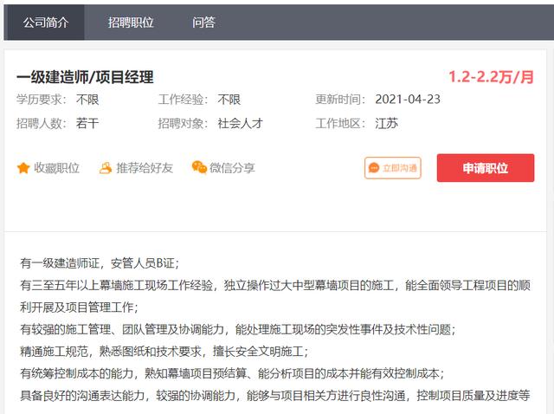Click the line starting 具备良好的沟通表达能力

275,396
